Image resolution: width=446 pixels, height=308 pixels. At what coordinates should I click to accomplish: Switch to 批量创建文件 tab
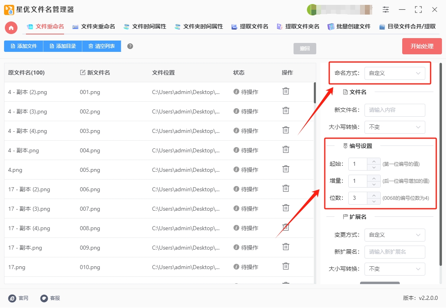349,27
